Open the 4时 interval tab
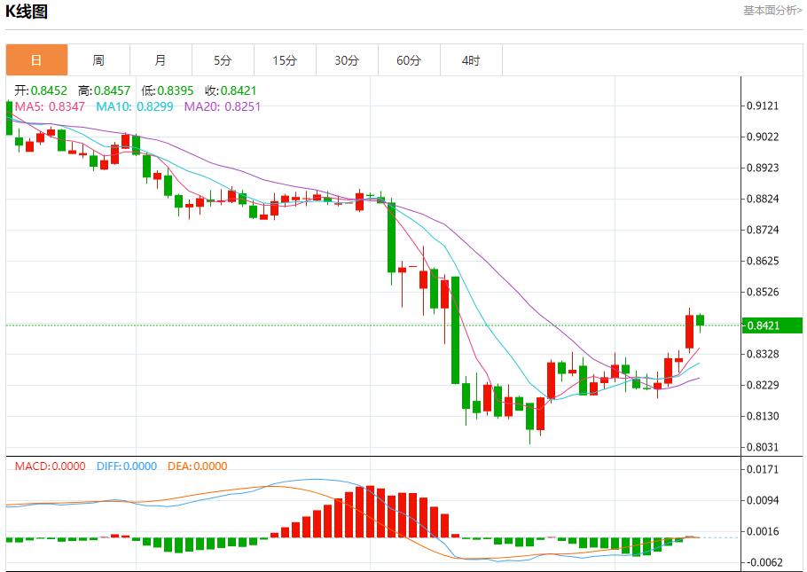Screen dimensions: 807x572 coord(471,60)
